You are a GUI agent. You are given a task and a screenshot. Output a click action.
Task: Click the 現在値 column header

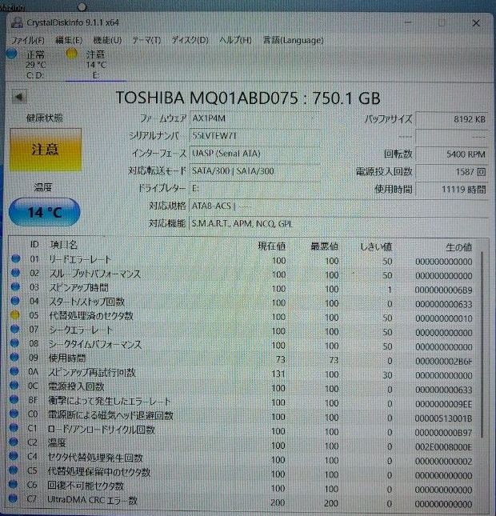point(271,246)
